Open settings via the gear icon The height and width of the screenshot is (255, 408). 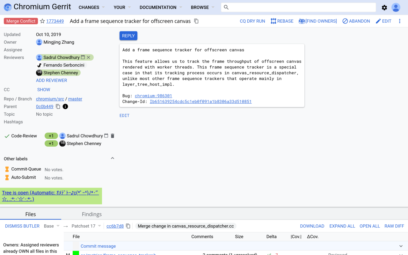coord(384,7)
